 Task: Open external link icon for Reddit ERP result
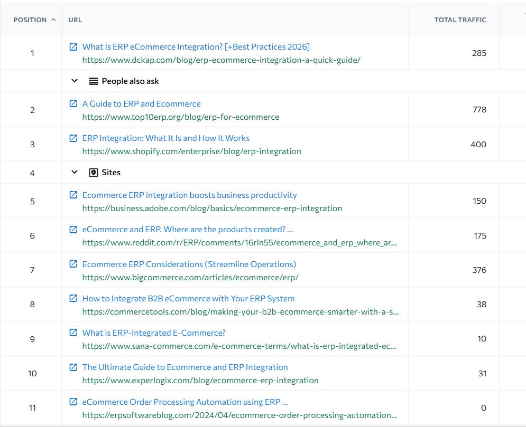pos(73,229)
